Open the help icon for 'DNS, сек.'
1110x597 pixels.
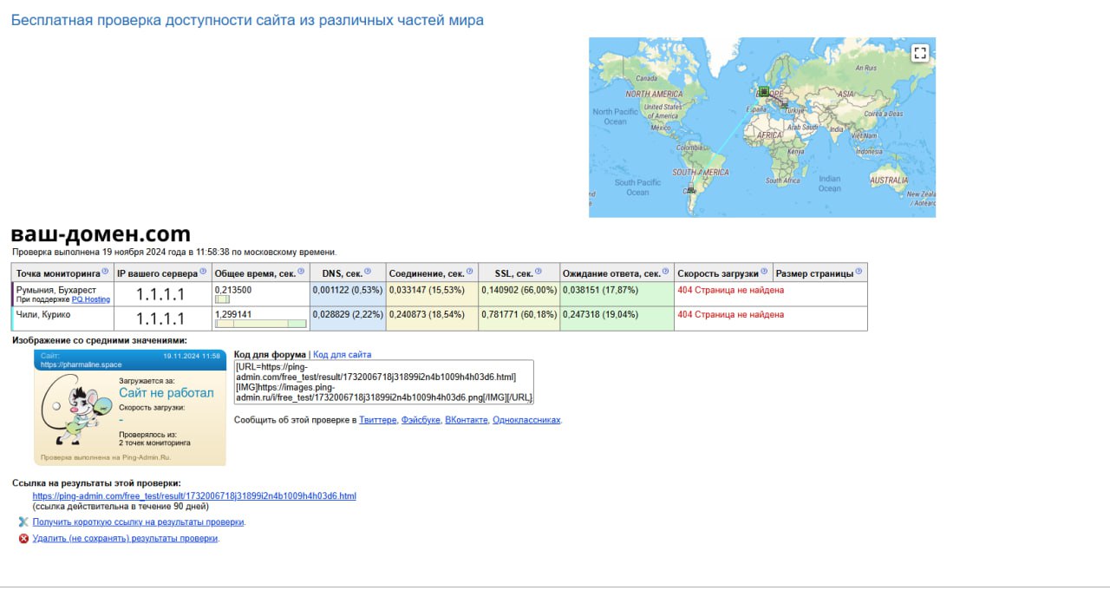click(x=368, y=272)
